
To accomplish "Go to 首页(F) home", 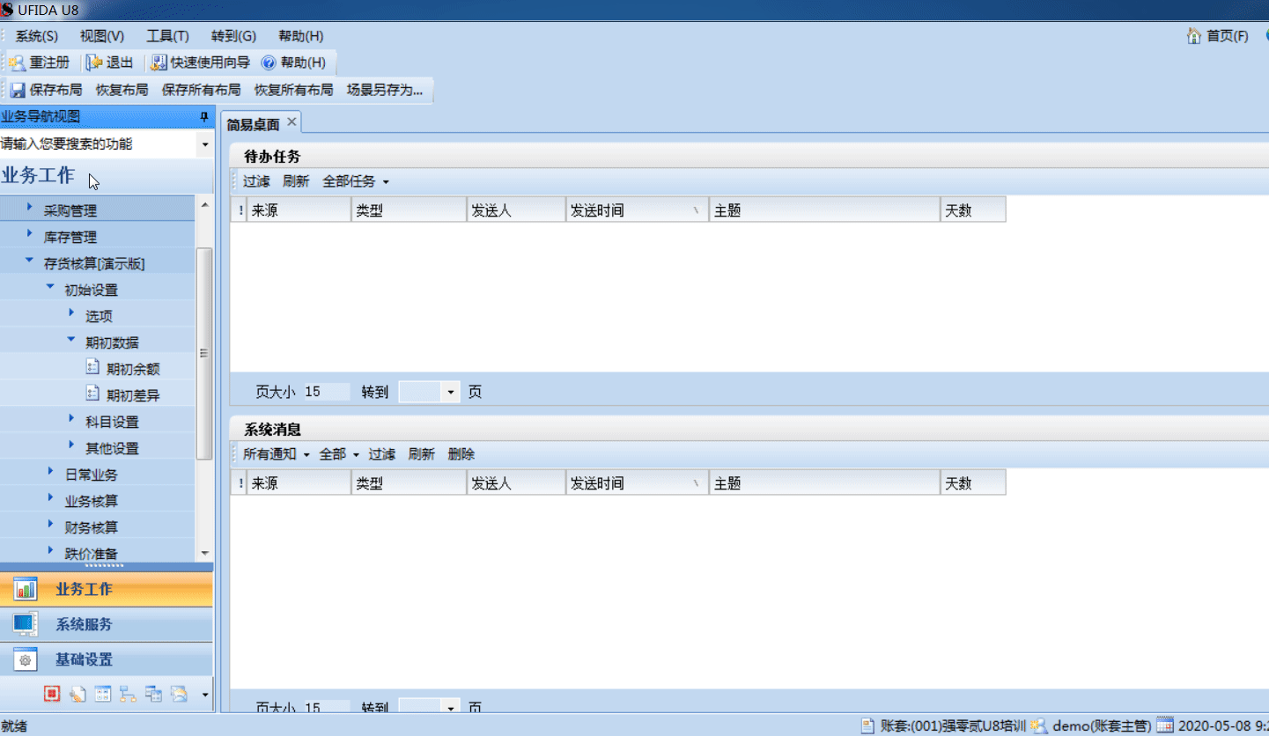I will (1218, 36).
